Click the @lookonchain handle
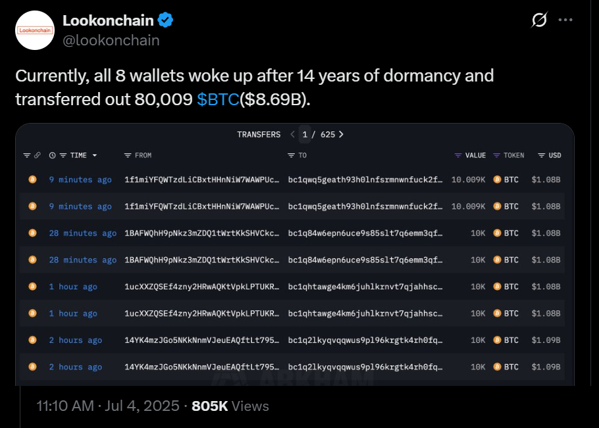599x428 pixels. [x=111, y=40]
